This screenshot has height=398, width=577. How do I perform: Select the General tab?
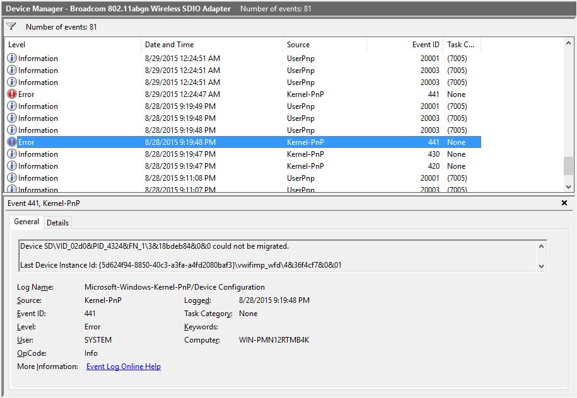click(26, 222)
